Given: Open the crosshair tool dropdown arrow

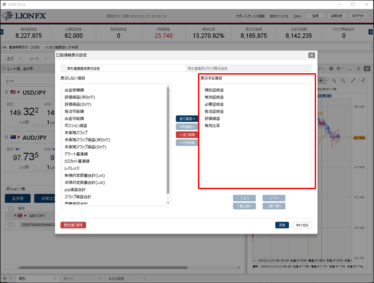Looking at the screenshot, I should (x=326, y=80).
